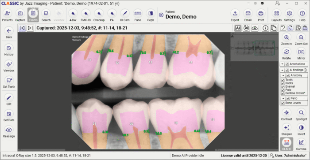Open the Contrast adjustment
This screenshot has width=310, height=160.
pyautogui.click(x=287, y=115)
